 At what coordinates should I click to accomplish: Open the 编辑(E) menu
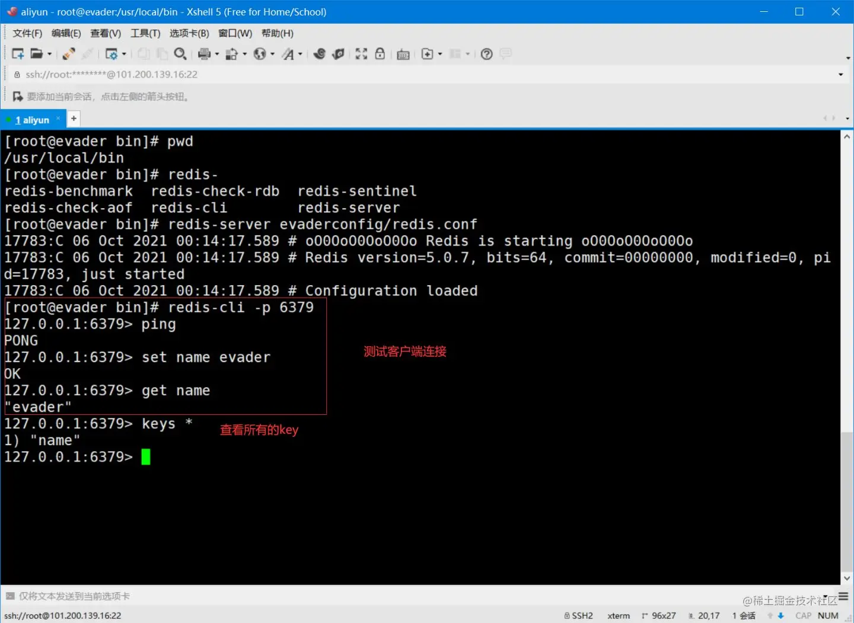tap(66, 33)
